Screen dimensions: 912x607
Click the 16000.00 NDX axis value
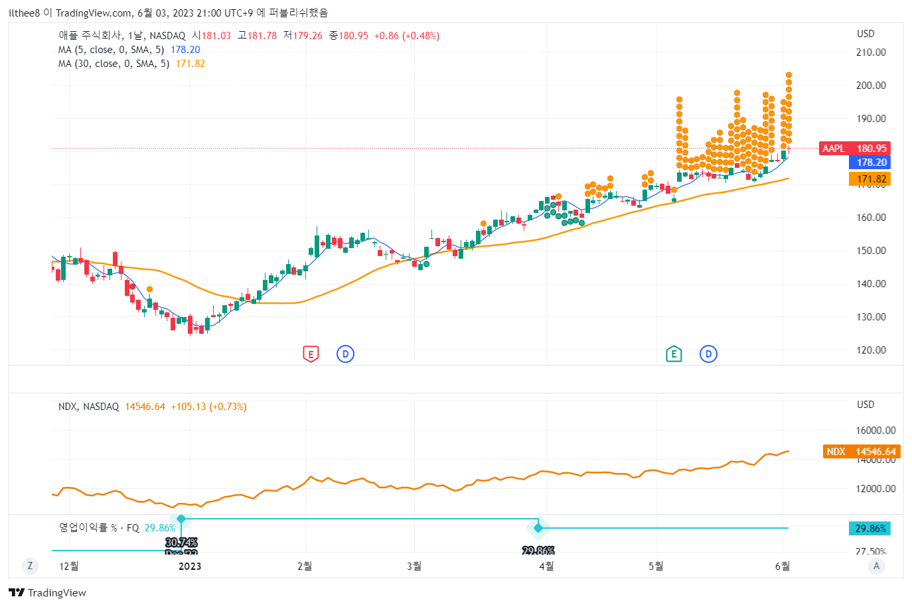(x=875, y=431)
